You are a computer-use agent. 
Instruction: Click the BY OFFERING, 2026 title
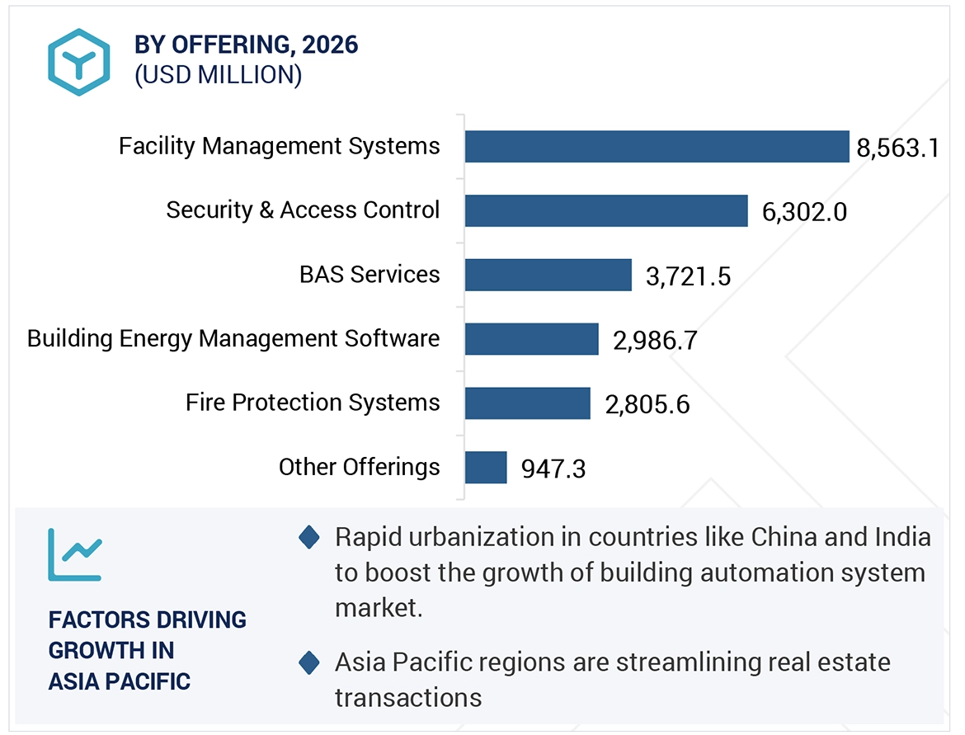coord(247,45)
